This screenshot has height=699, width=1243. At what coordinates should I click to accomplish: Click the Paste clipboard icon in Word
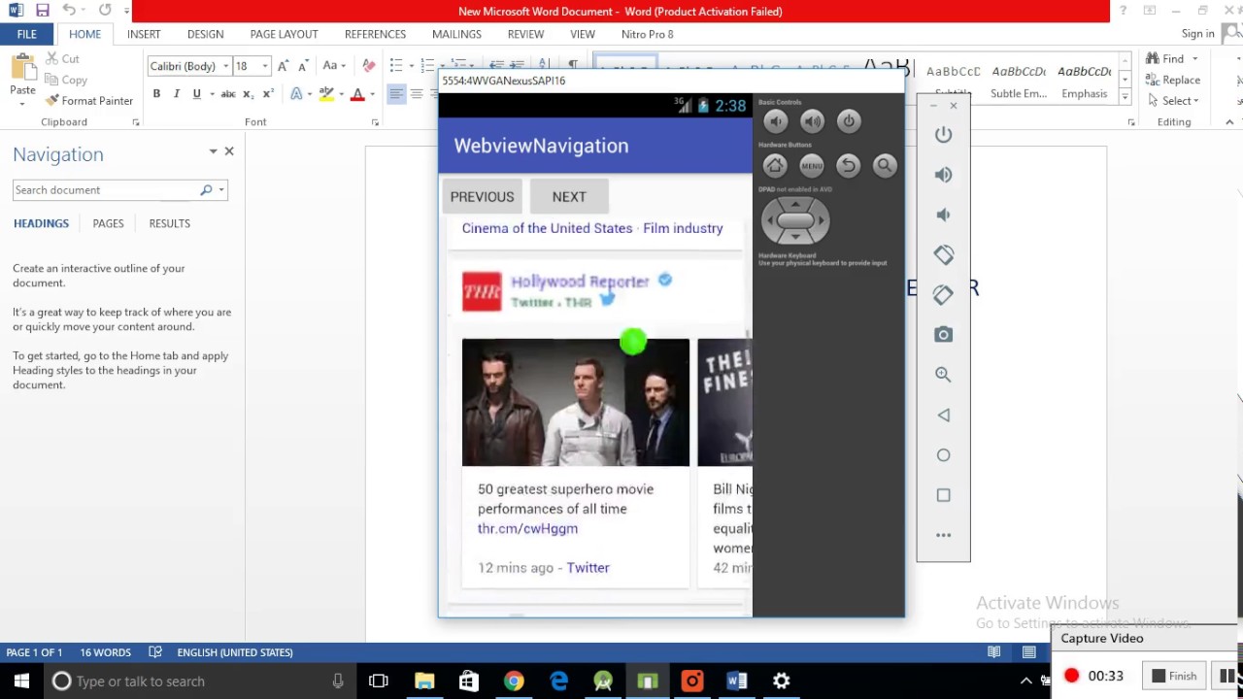point(22,68)
